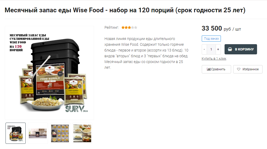Select the fourth rating star

pos(133,27)
